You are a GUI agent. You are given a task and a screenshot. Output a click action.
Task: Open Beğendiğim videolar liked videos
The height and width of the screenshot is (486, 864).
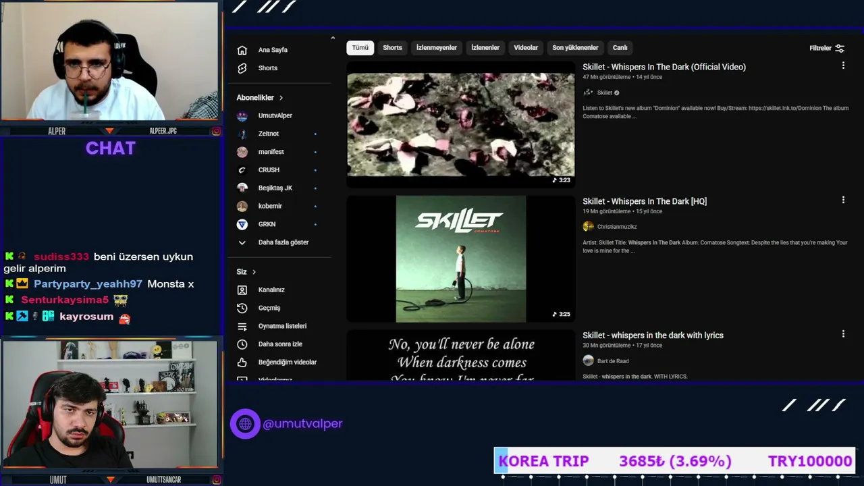coord(287,362)
